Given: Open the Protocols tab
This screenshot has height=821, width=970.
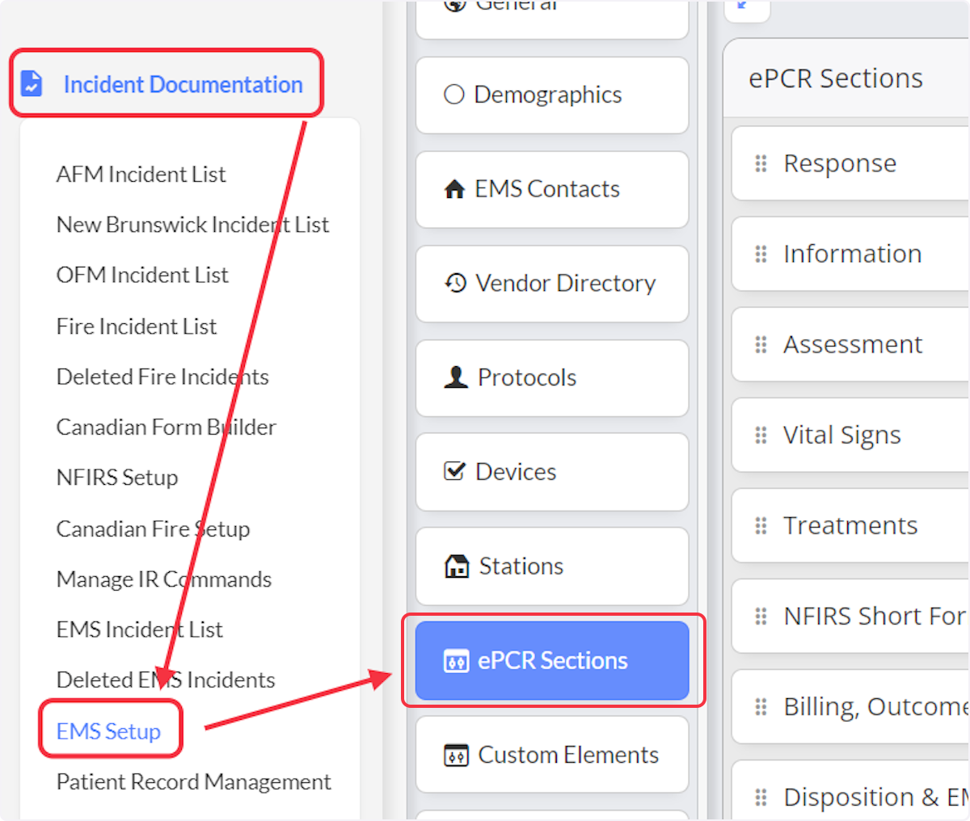Looking at the screenshot, I should (x=552, y=378).
